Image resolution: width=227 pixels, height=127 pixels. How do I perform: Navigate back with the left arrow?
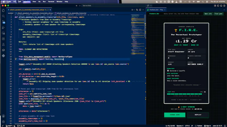click(x=77, y=6)
